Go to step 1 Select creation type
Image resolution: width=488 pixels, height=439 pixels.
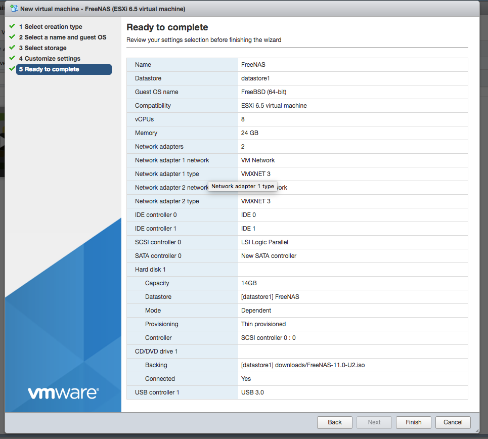tap(51, 27)
